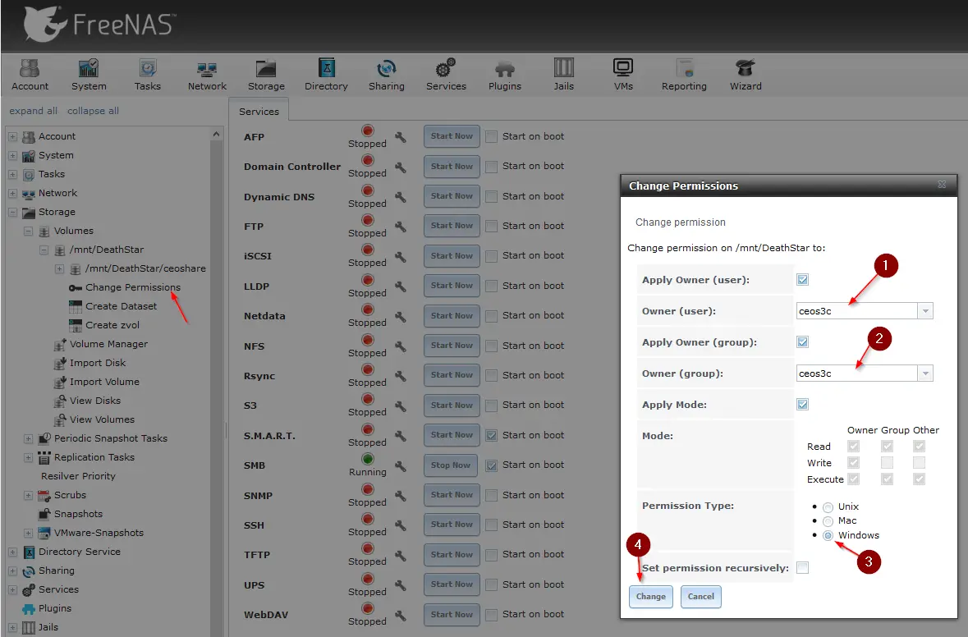Open the Jails toolbar icon
Screen dimensions: 968x637
click(563, 75)
